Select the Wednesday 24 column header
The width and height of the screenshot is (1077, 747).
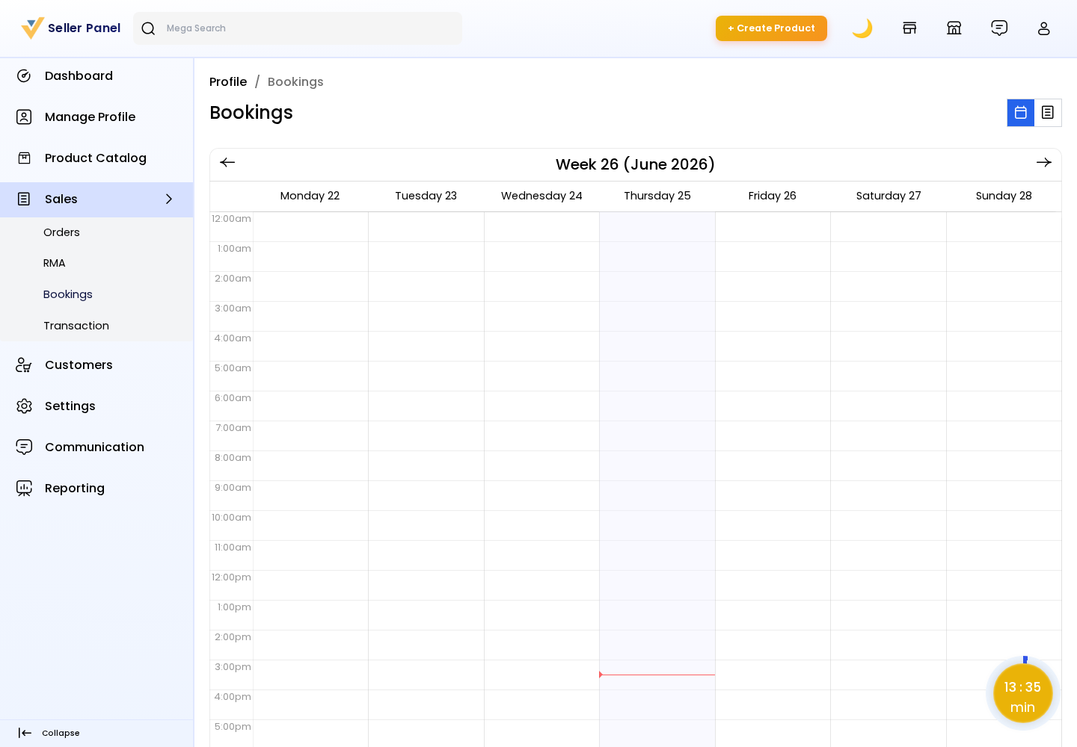click(x=541, y=196)
